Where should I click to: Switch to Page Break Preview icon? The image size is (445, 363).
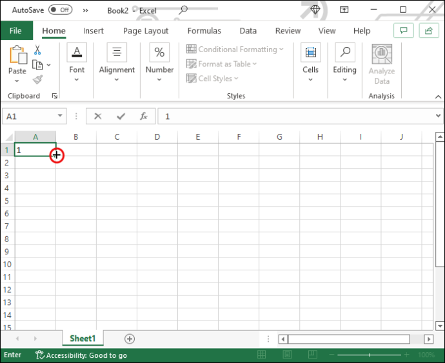point(312,355)
